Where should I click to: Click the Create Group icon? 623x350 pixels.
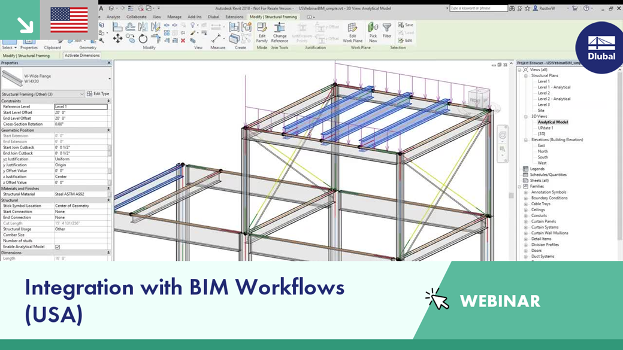(246, 27)
